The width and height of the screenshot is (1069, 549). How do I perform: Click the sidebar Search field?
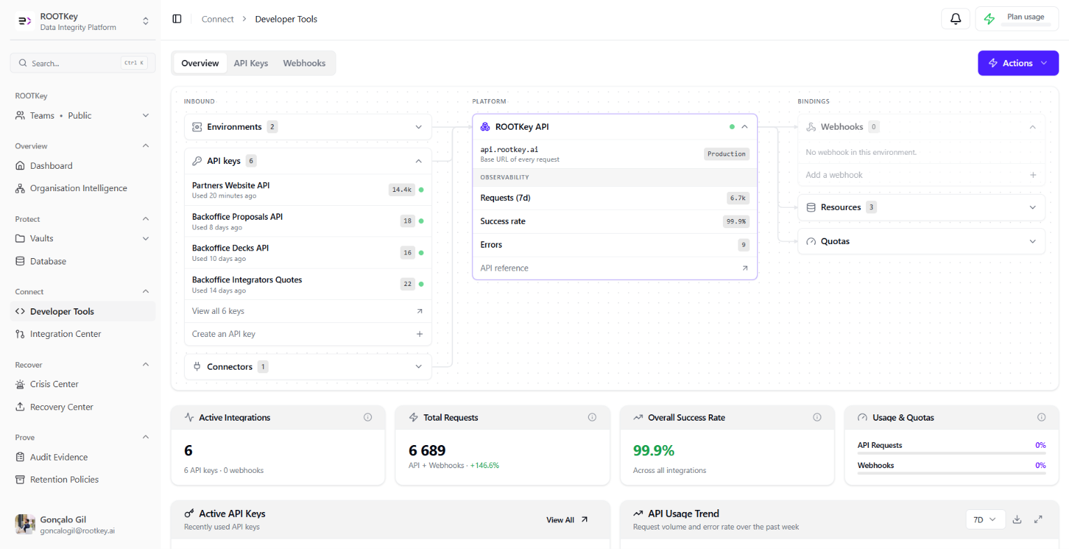82,63
